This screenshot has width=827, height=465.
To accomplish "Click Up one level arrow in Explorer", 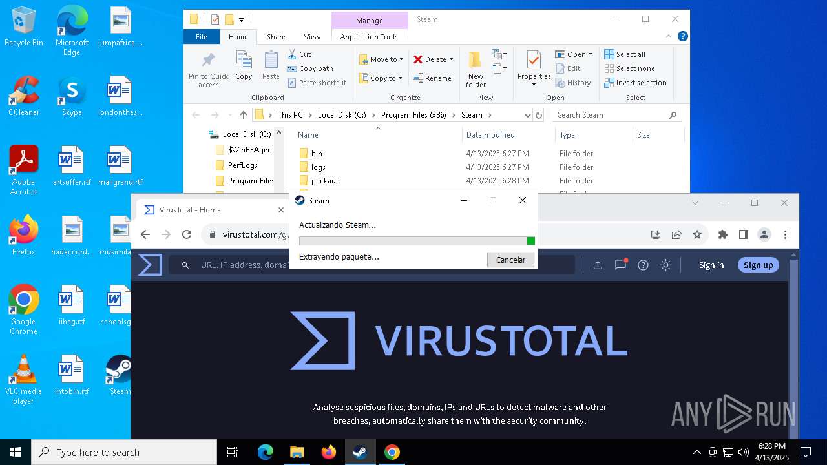I will point(243,115).
